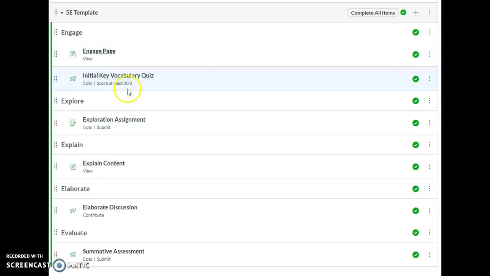The image size is (490, 276).
Task: Toggle publish status for Engage header
Action: pyautogui.click(x=416, y=32)
